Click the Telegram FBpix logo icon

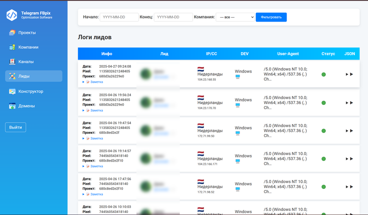pos(12,15)
